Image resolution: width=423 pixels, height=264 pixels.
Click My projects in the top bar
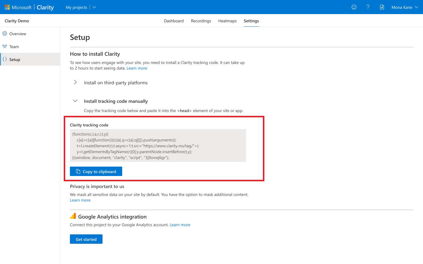[76, 7]
